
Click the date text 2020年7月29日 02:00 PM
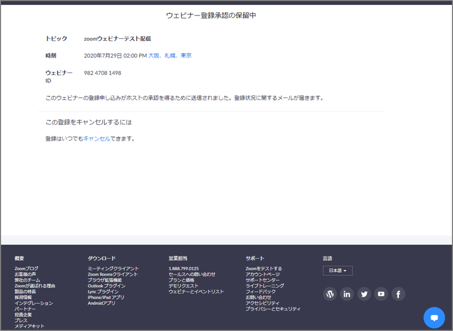116,55
